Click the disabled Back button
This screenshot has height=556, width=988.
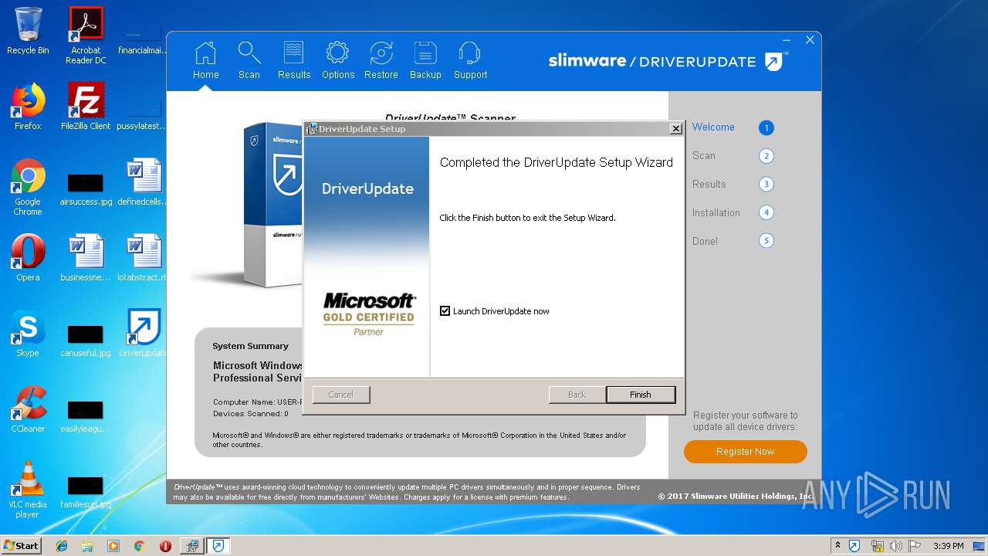577,395
